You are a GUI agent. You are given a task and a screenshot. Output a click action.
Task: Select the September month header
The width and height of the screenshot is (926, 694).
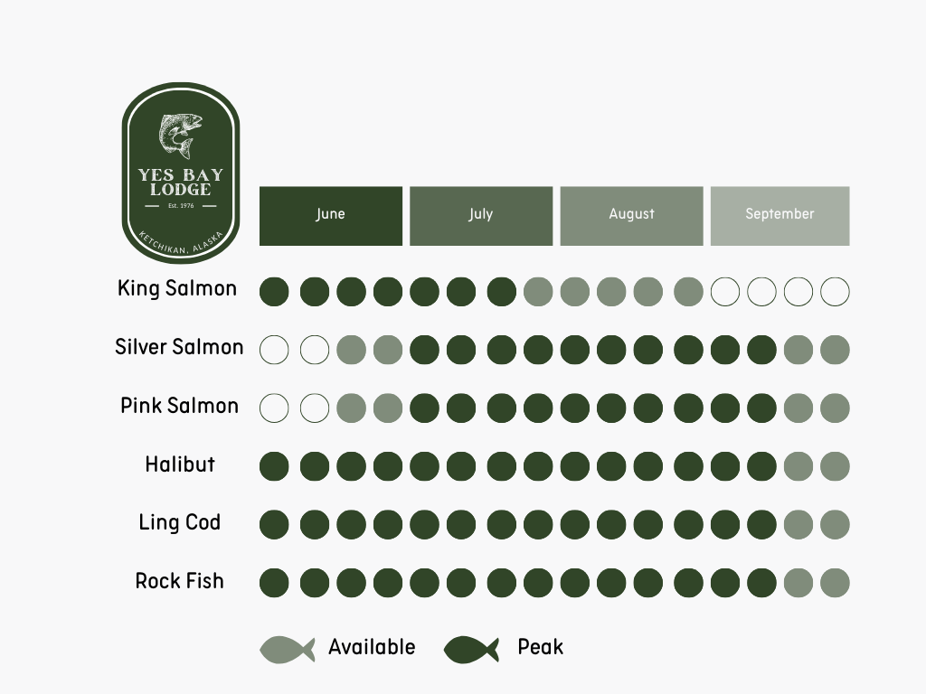[x=780, y=216]
